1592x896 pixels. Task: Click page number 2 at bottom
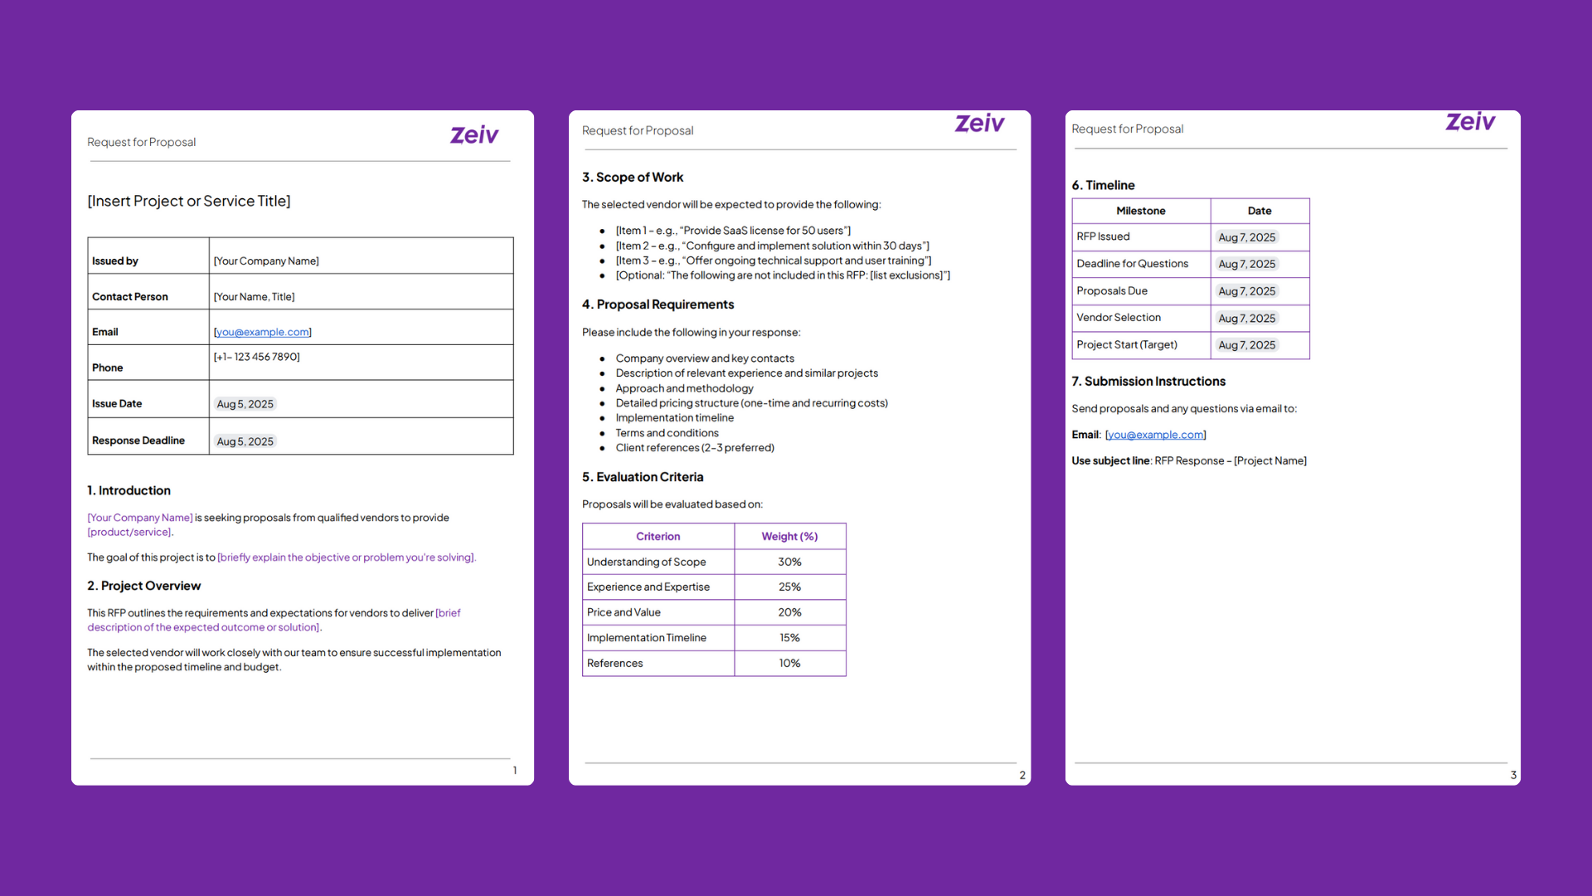1022,775
